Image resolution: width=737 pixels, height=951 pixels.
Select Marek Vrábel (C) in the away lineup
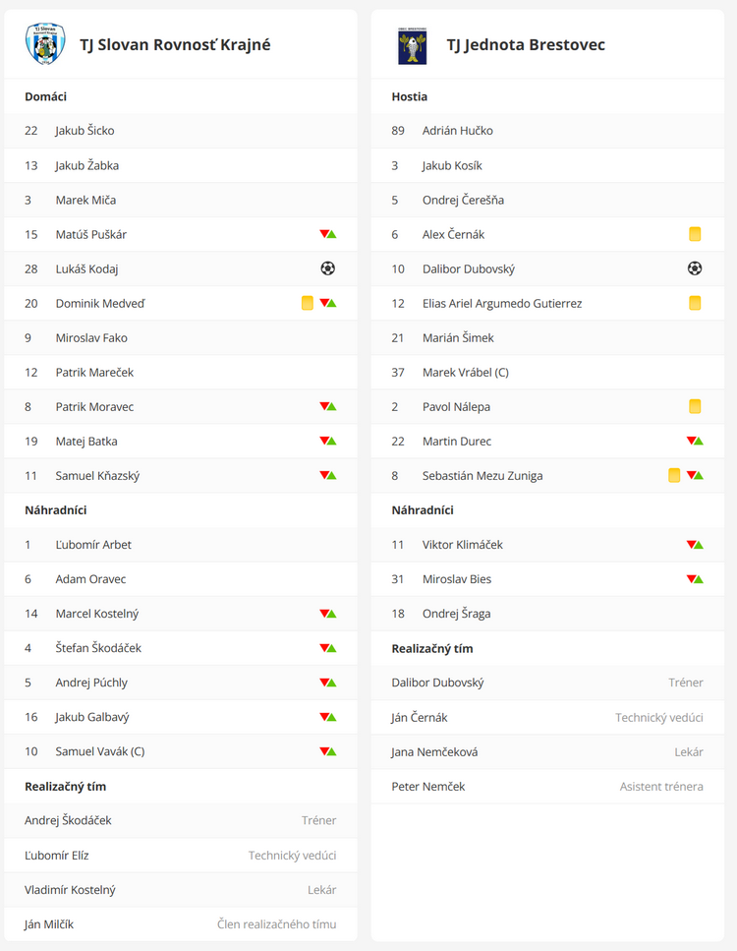tap(466, 372)
